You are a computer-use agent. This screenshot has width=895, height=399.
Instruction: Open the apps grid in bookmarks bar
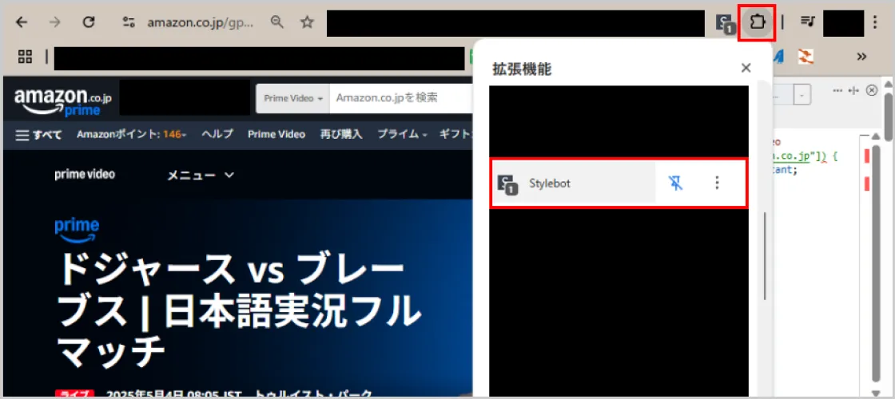pos(25,57)
